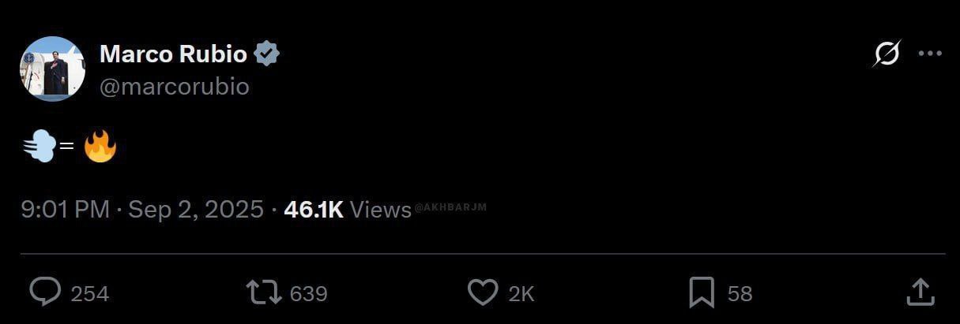Click the 58 bookmarks count
The width and height of the screenshot is (960, 324).
[740, 294]
